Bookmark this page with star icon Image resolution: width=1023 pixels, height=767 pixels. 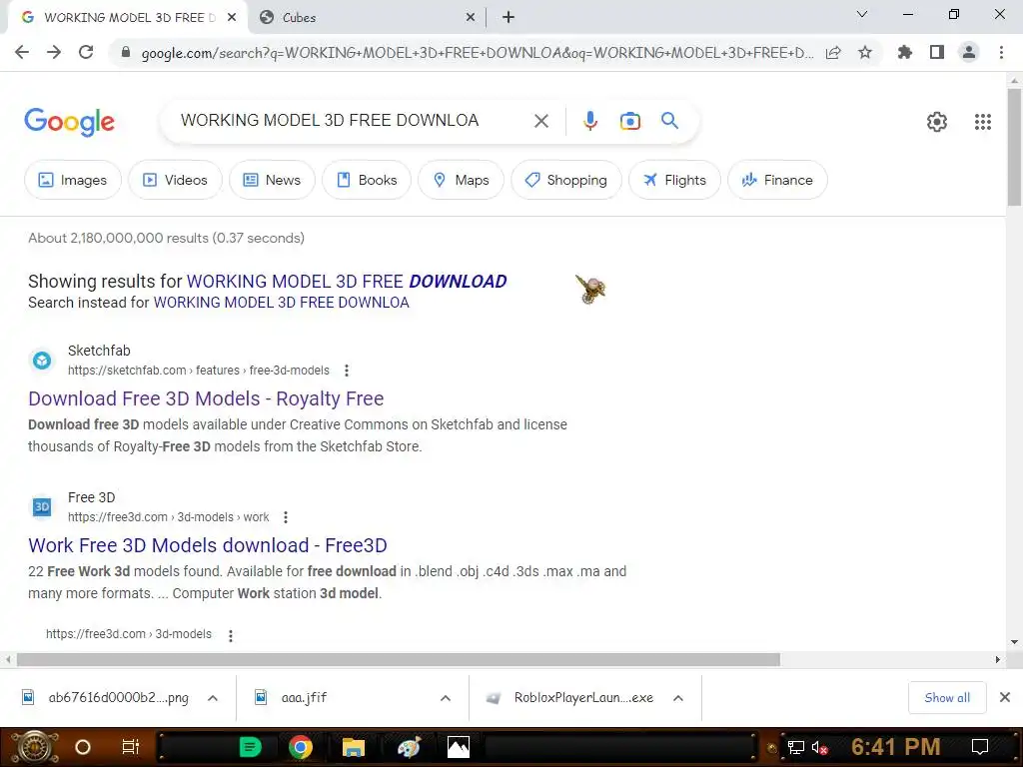tap(865, 52)
